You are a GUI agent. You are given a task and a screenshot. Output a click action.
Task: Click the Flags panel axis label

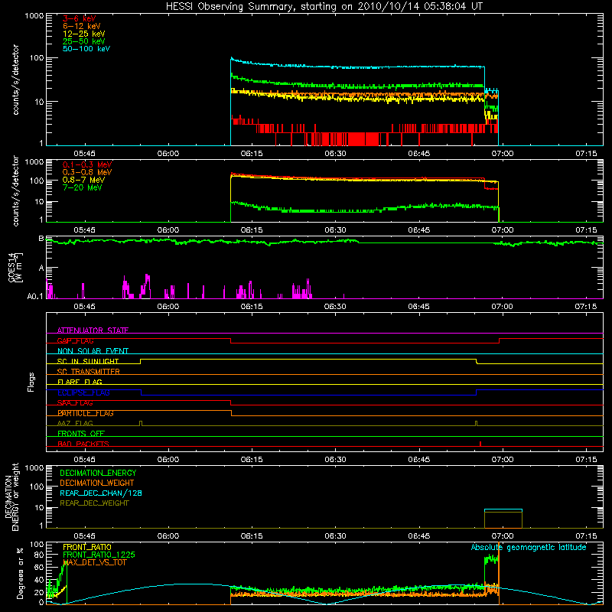tap(31, 382)
